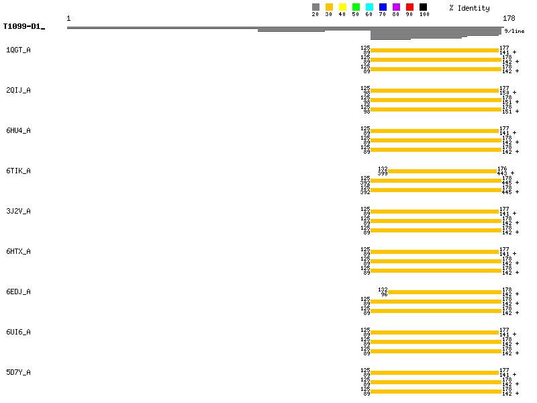Open the 1QGT_A hit label
Viewport: 537px width, 403px height.
[x=18, y=50]
